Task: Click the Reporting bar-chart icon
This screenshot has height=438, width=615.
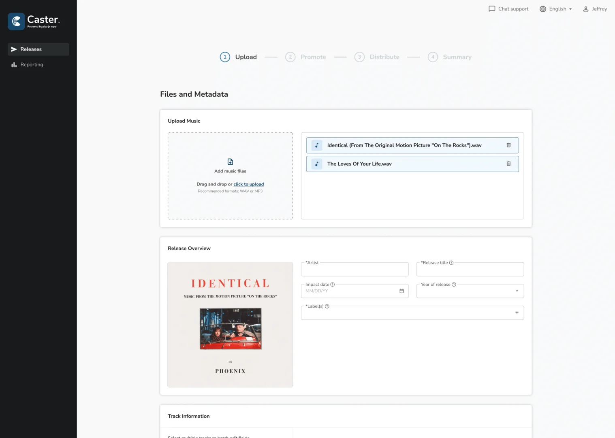Action: (x=14, y=64)
